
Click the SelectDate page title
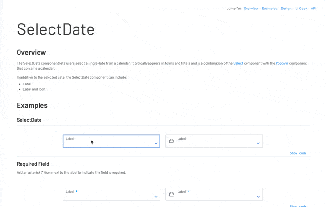[56, 29]
